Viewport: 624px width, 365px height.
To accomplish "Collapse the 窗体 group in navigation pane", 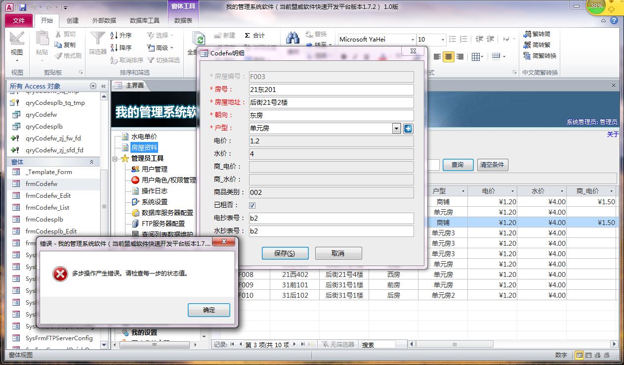I will coord(91,162).
